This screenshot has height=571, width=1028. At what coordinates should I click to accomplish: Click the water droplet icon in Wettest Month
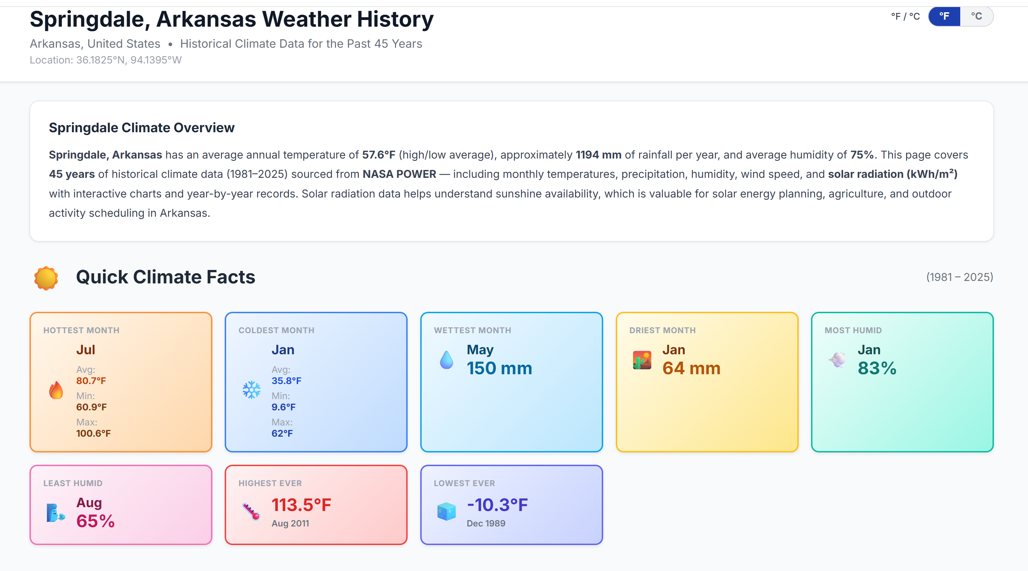pyautogui.click(x=447, y=360)
